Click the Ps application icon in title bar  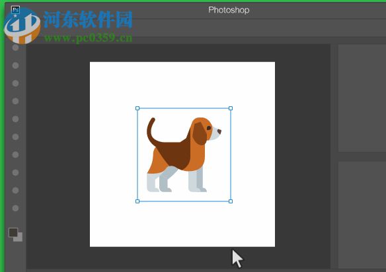coord(15,10)
